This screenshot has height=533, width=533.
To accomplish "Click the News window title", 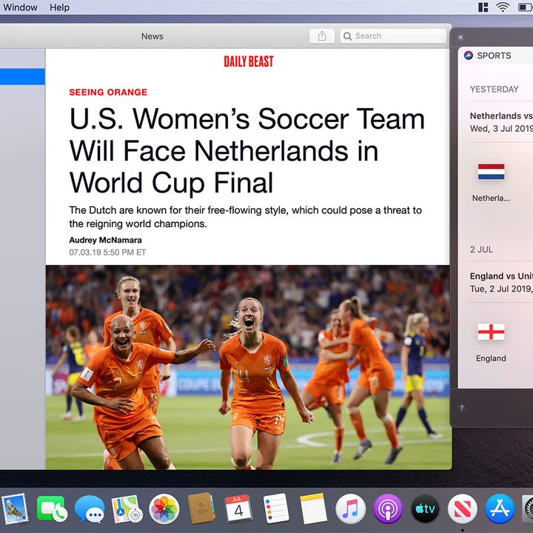I will 152,36.
